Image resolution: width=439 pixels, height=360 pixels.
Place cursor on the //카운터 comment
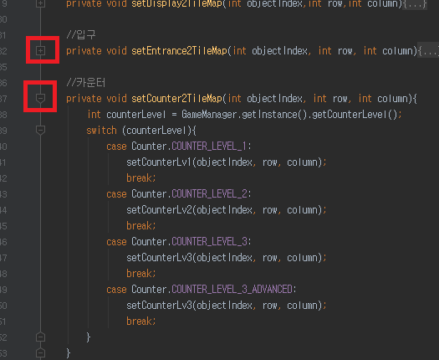pyautogui.click(x=85, y=83)
